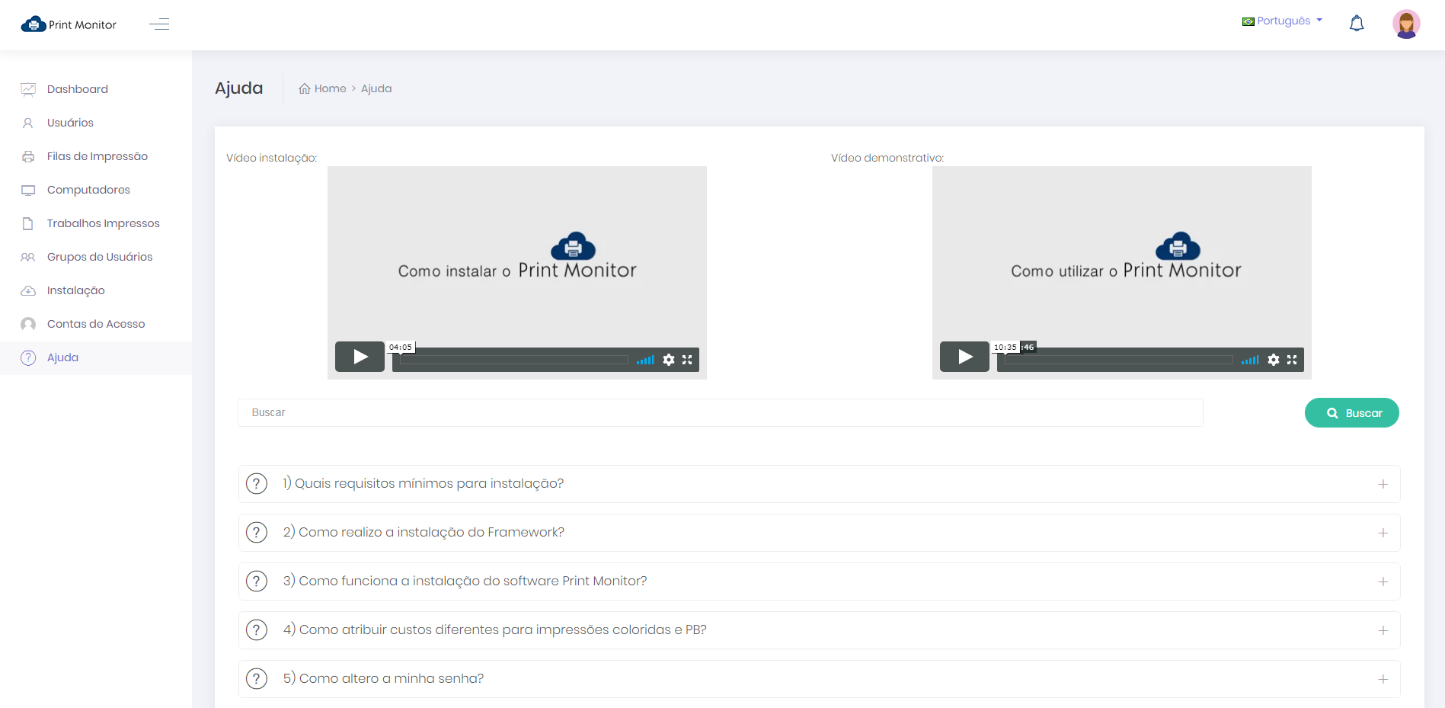Go to Contas de Acesso

[x=96, y=324]
